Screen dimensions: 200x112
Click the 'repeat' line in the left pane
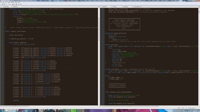(x=16, y=100)
